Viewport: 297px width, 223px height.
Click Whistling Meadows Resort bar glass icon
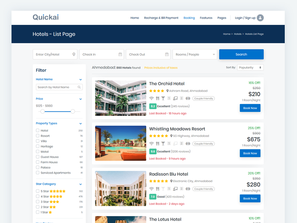tap(163, 143)
